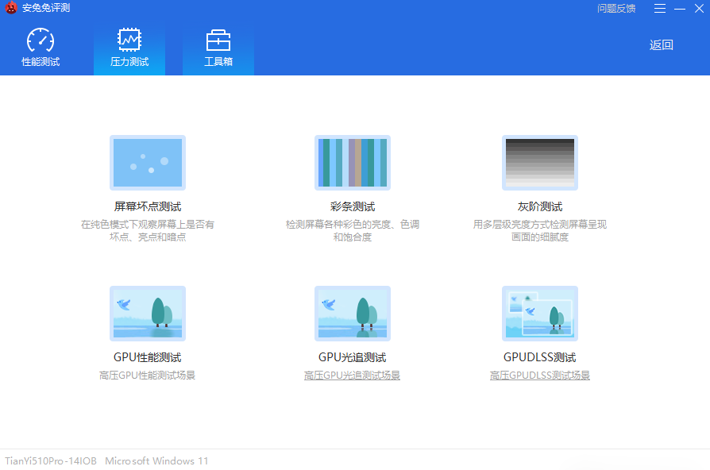Launch the GPU光追测试 ray tracing test
The height and width of the screenshot is (470, 710).
click(x=353, y=313)
